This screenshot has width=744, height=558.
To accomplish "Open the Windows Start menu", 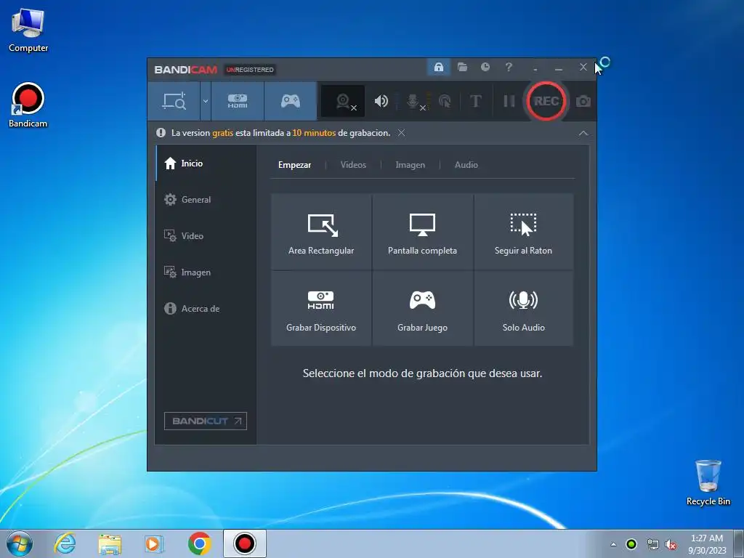I will pyautogui.click(x=20, y=543).
